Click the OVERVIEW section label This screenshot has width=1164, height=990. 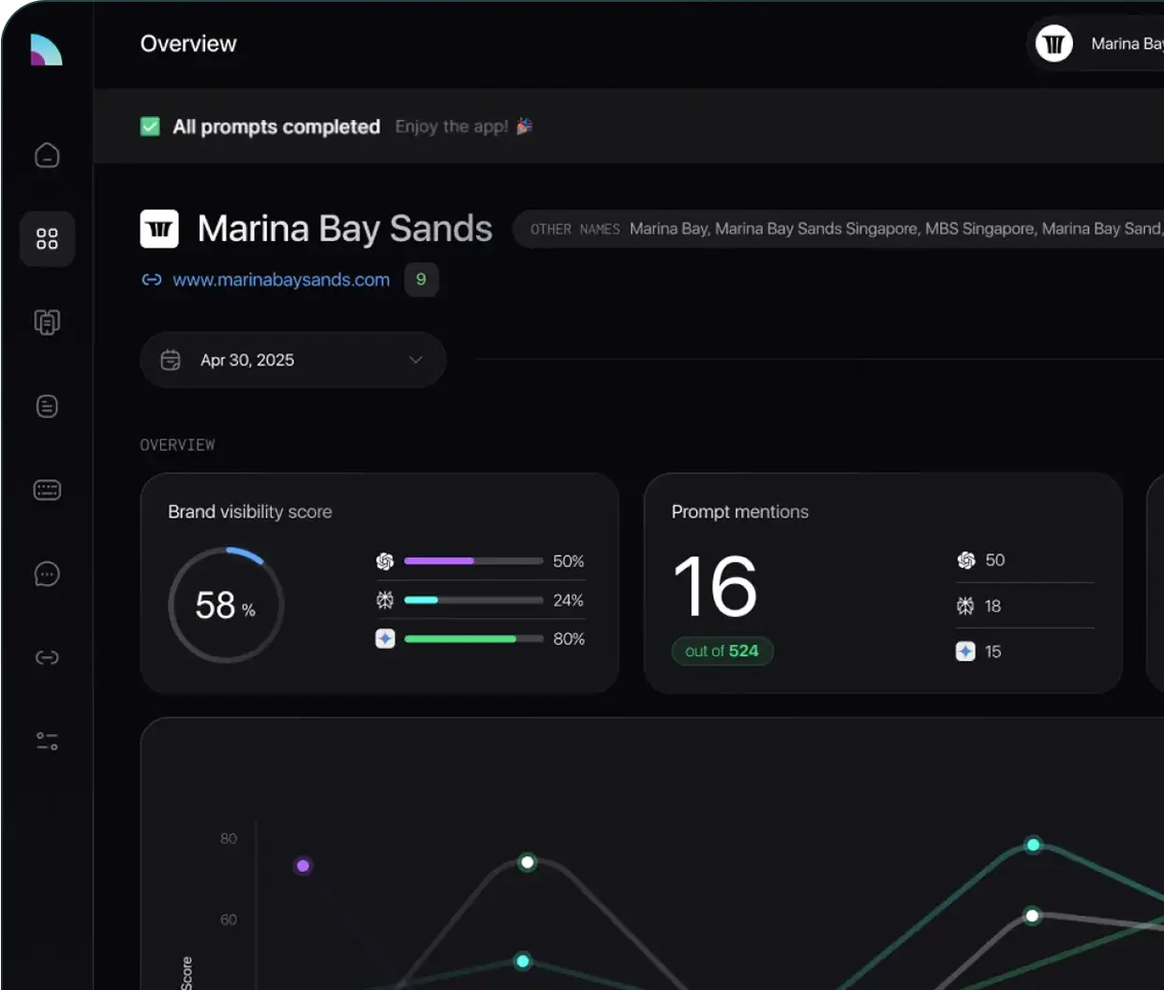click(178, 444)
